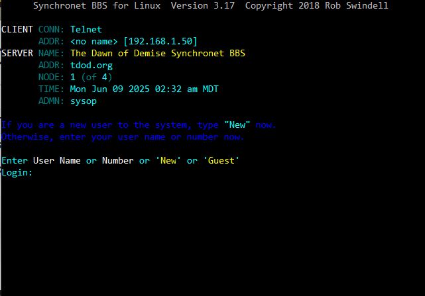Viewport: 425px width, 296px height.
Task: Click the 'Guest' option in login prompt
Action: [221, 161]
